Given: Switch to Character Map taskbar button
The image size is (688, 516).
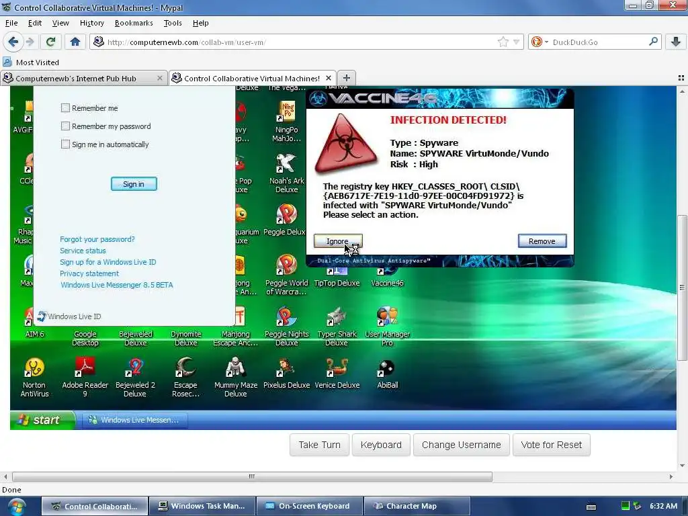Looking at the screenshot, I should click(x=417, y=506).
